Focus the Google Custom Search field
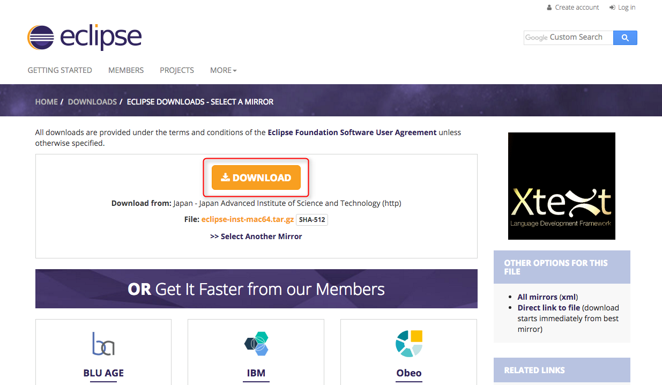The width and height of the screenshot is (662, 385). click(568, 38)
